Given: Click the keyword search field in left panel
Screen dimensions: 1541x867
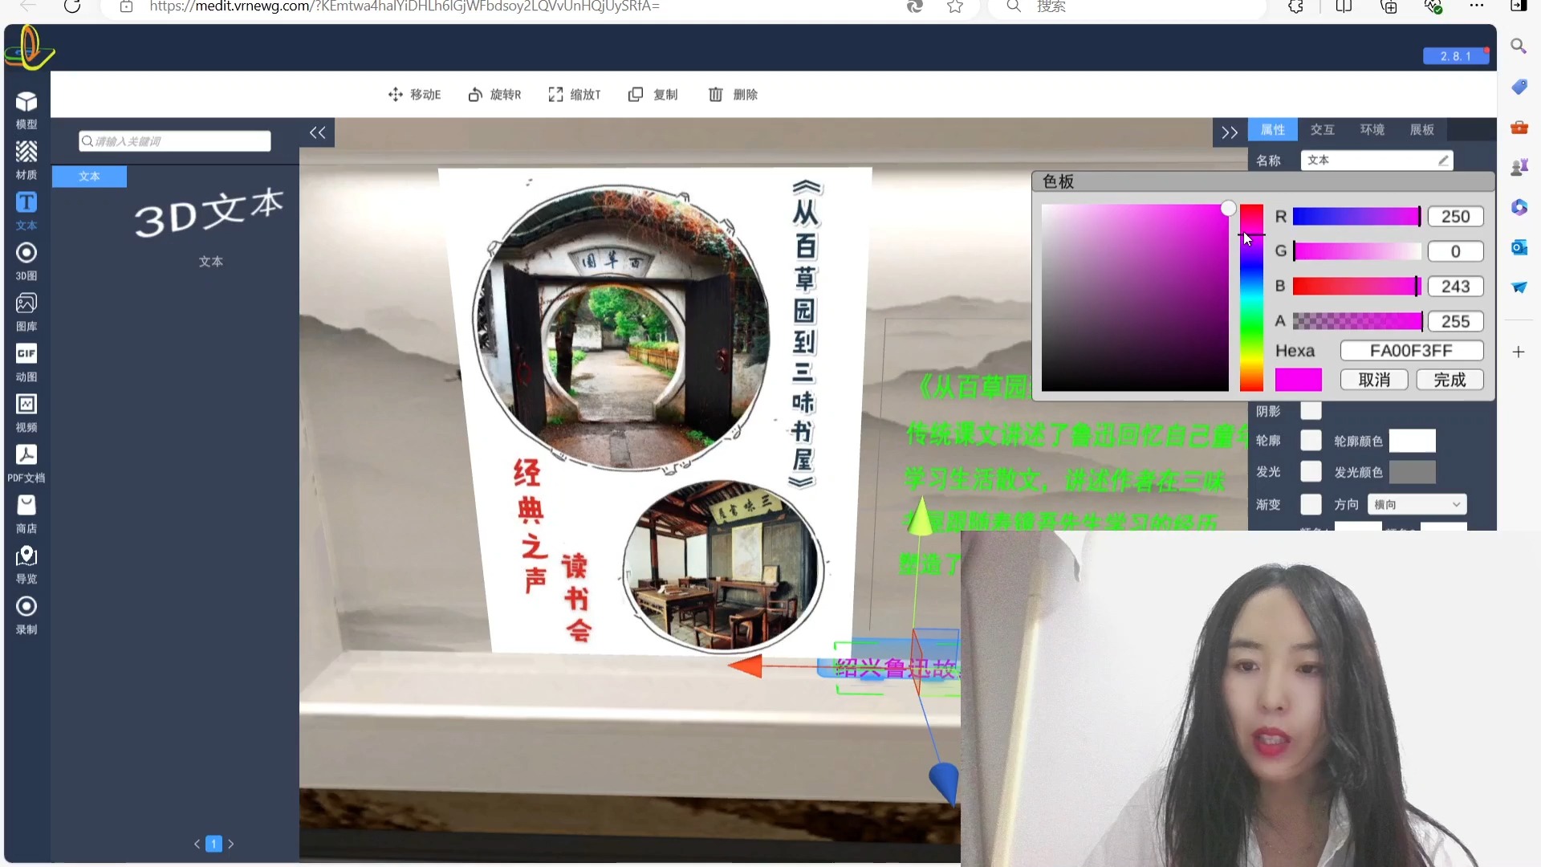Looking at the screenshot, I should (175, 141).
